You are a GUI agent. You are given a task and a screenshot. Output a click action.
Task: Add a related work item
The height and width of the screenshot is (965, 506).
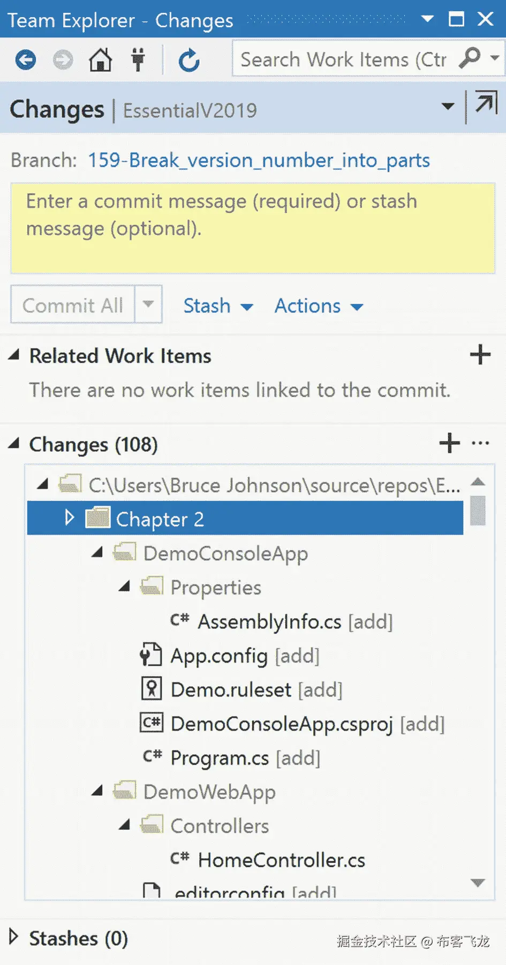(480, 355)
